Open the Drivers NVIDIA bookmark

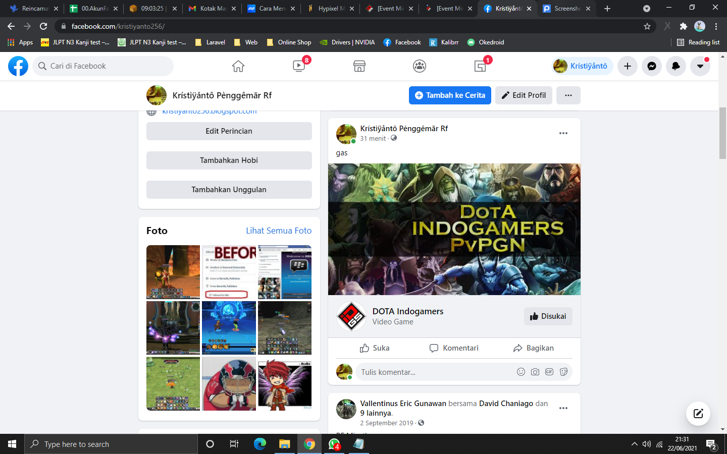(x=347, y=42)
